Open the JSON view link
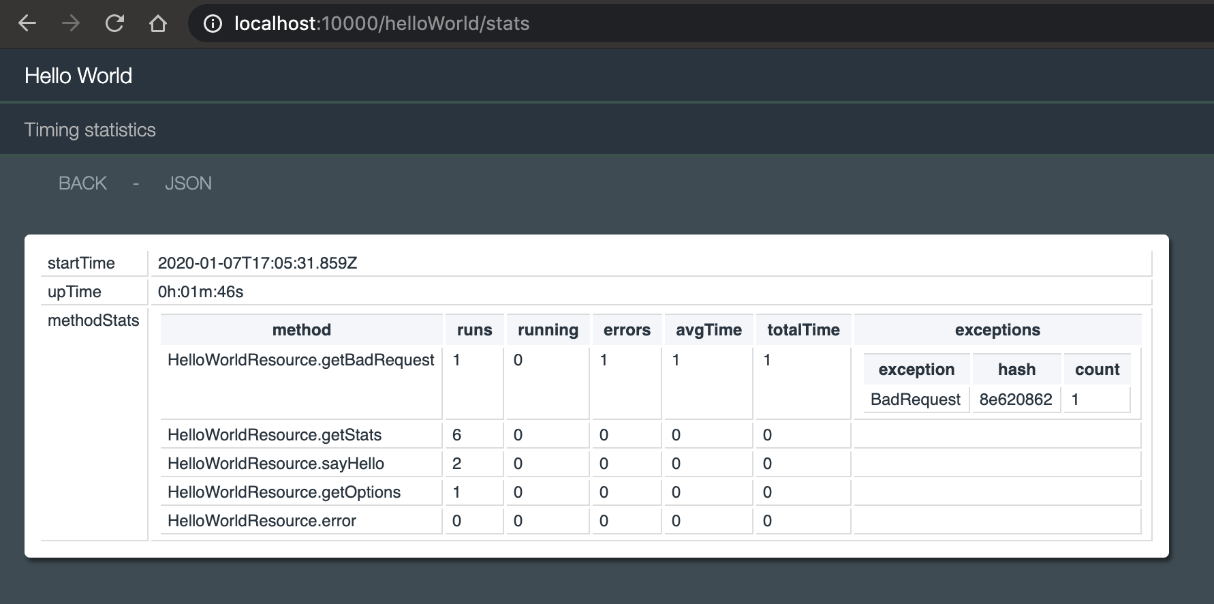The height and width of the screenshot is (604, 1214). click(x=188, y=183)
